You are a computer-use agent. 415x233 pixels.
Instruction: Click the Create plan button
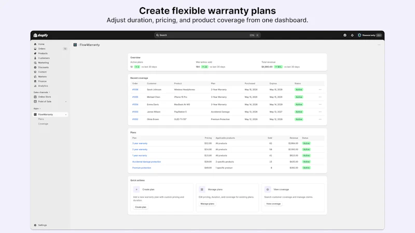(141, 207)
